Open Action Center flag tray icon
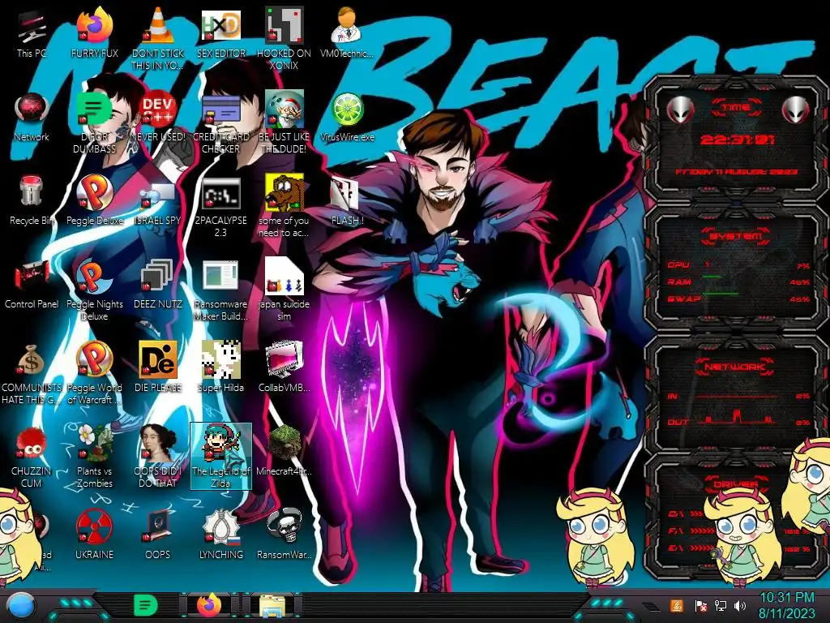Screen dimensions: 830x623 click(x=701, y=606)
